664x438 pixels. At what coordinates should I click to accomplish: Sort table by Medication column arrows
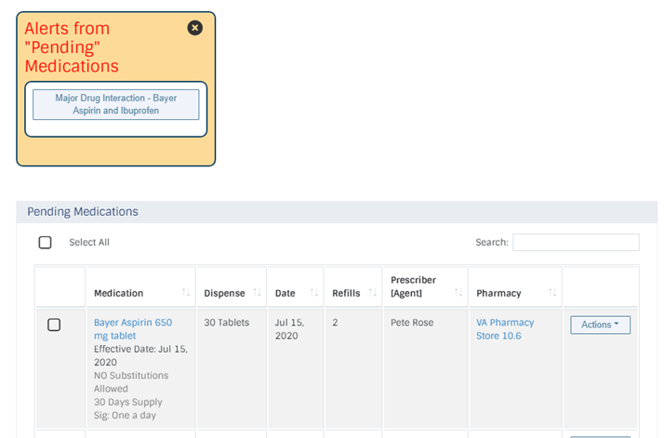click(x=186, y=292)
